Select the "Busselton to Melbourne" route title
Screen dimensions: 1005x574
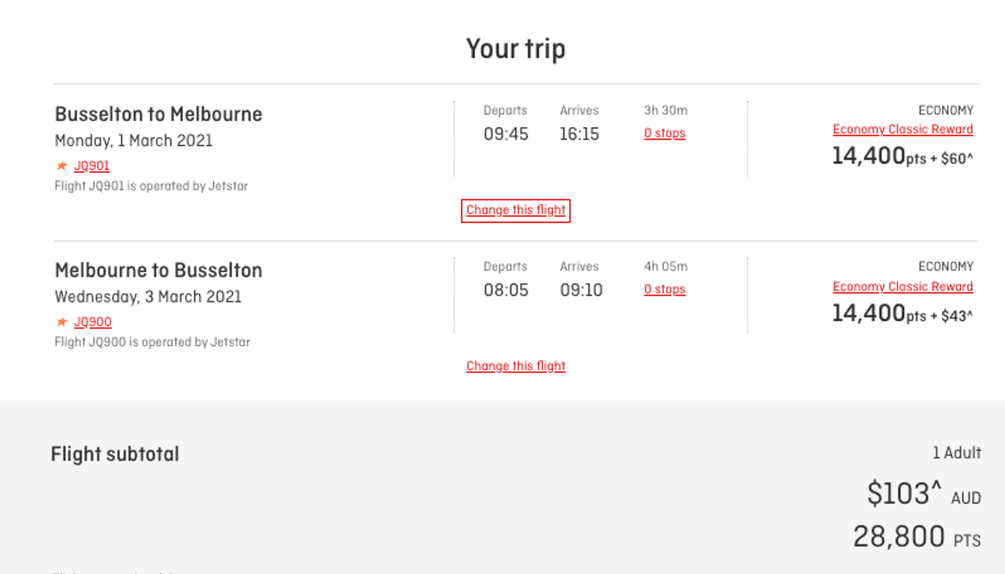click(159, 114)
